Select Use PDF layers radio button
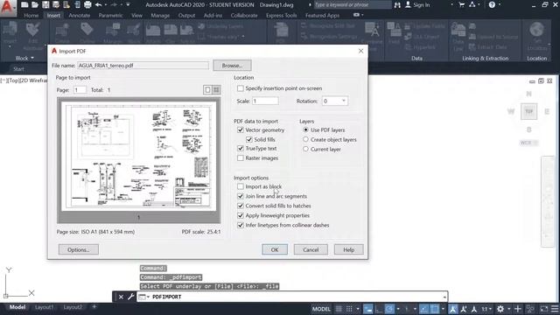The width and height of the screenshot is (560, 315). click(305, 129)
